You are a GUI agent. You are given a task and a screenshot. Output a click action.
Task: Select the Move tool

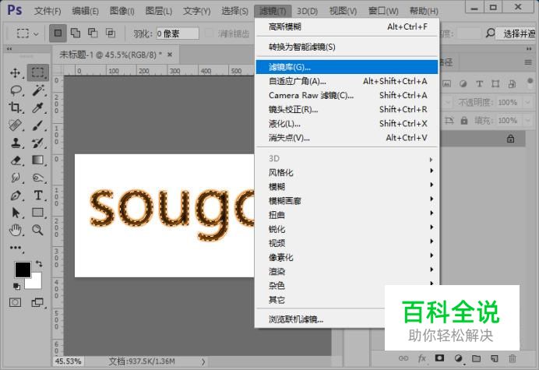pyautogui.click(x=16, y=72)
